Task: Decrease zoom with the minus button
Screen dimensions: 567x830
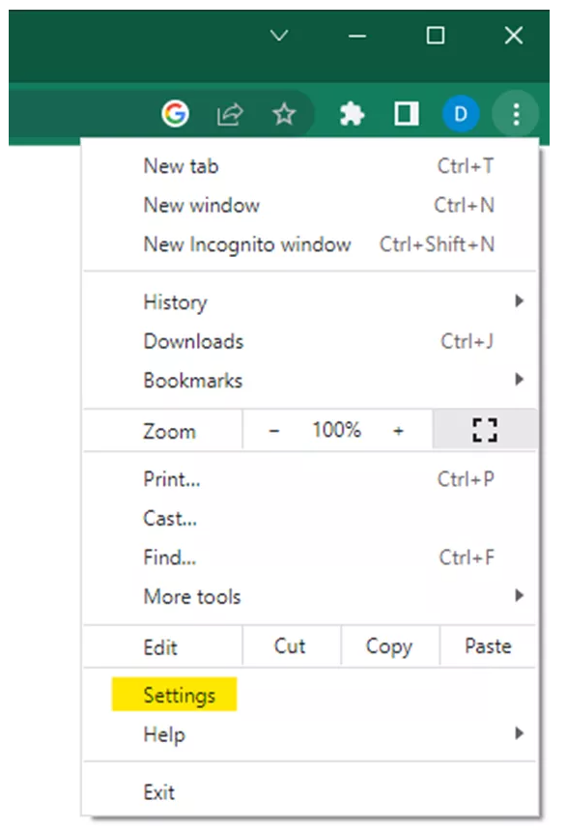Action: [x=273, y=430]
